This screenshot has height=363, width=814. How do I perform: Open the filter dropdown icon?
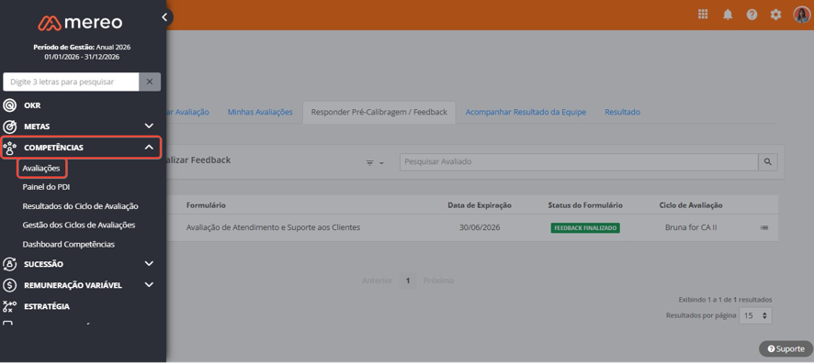(x=375, y=162)
